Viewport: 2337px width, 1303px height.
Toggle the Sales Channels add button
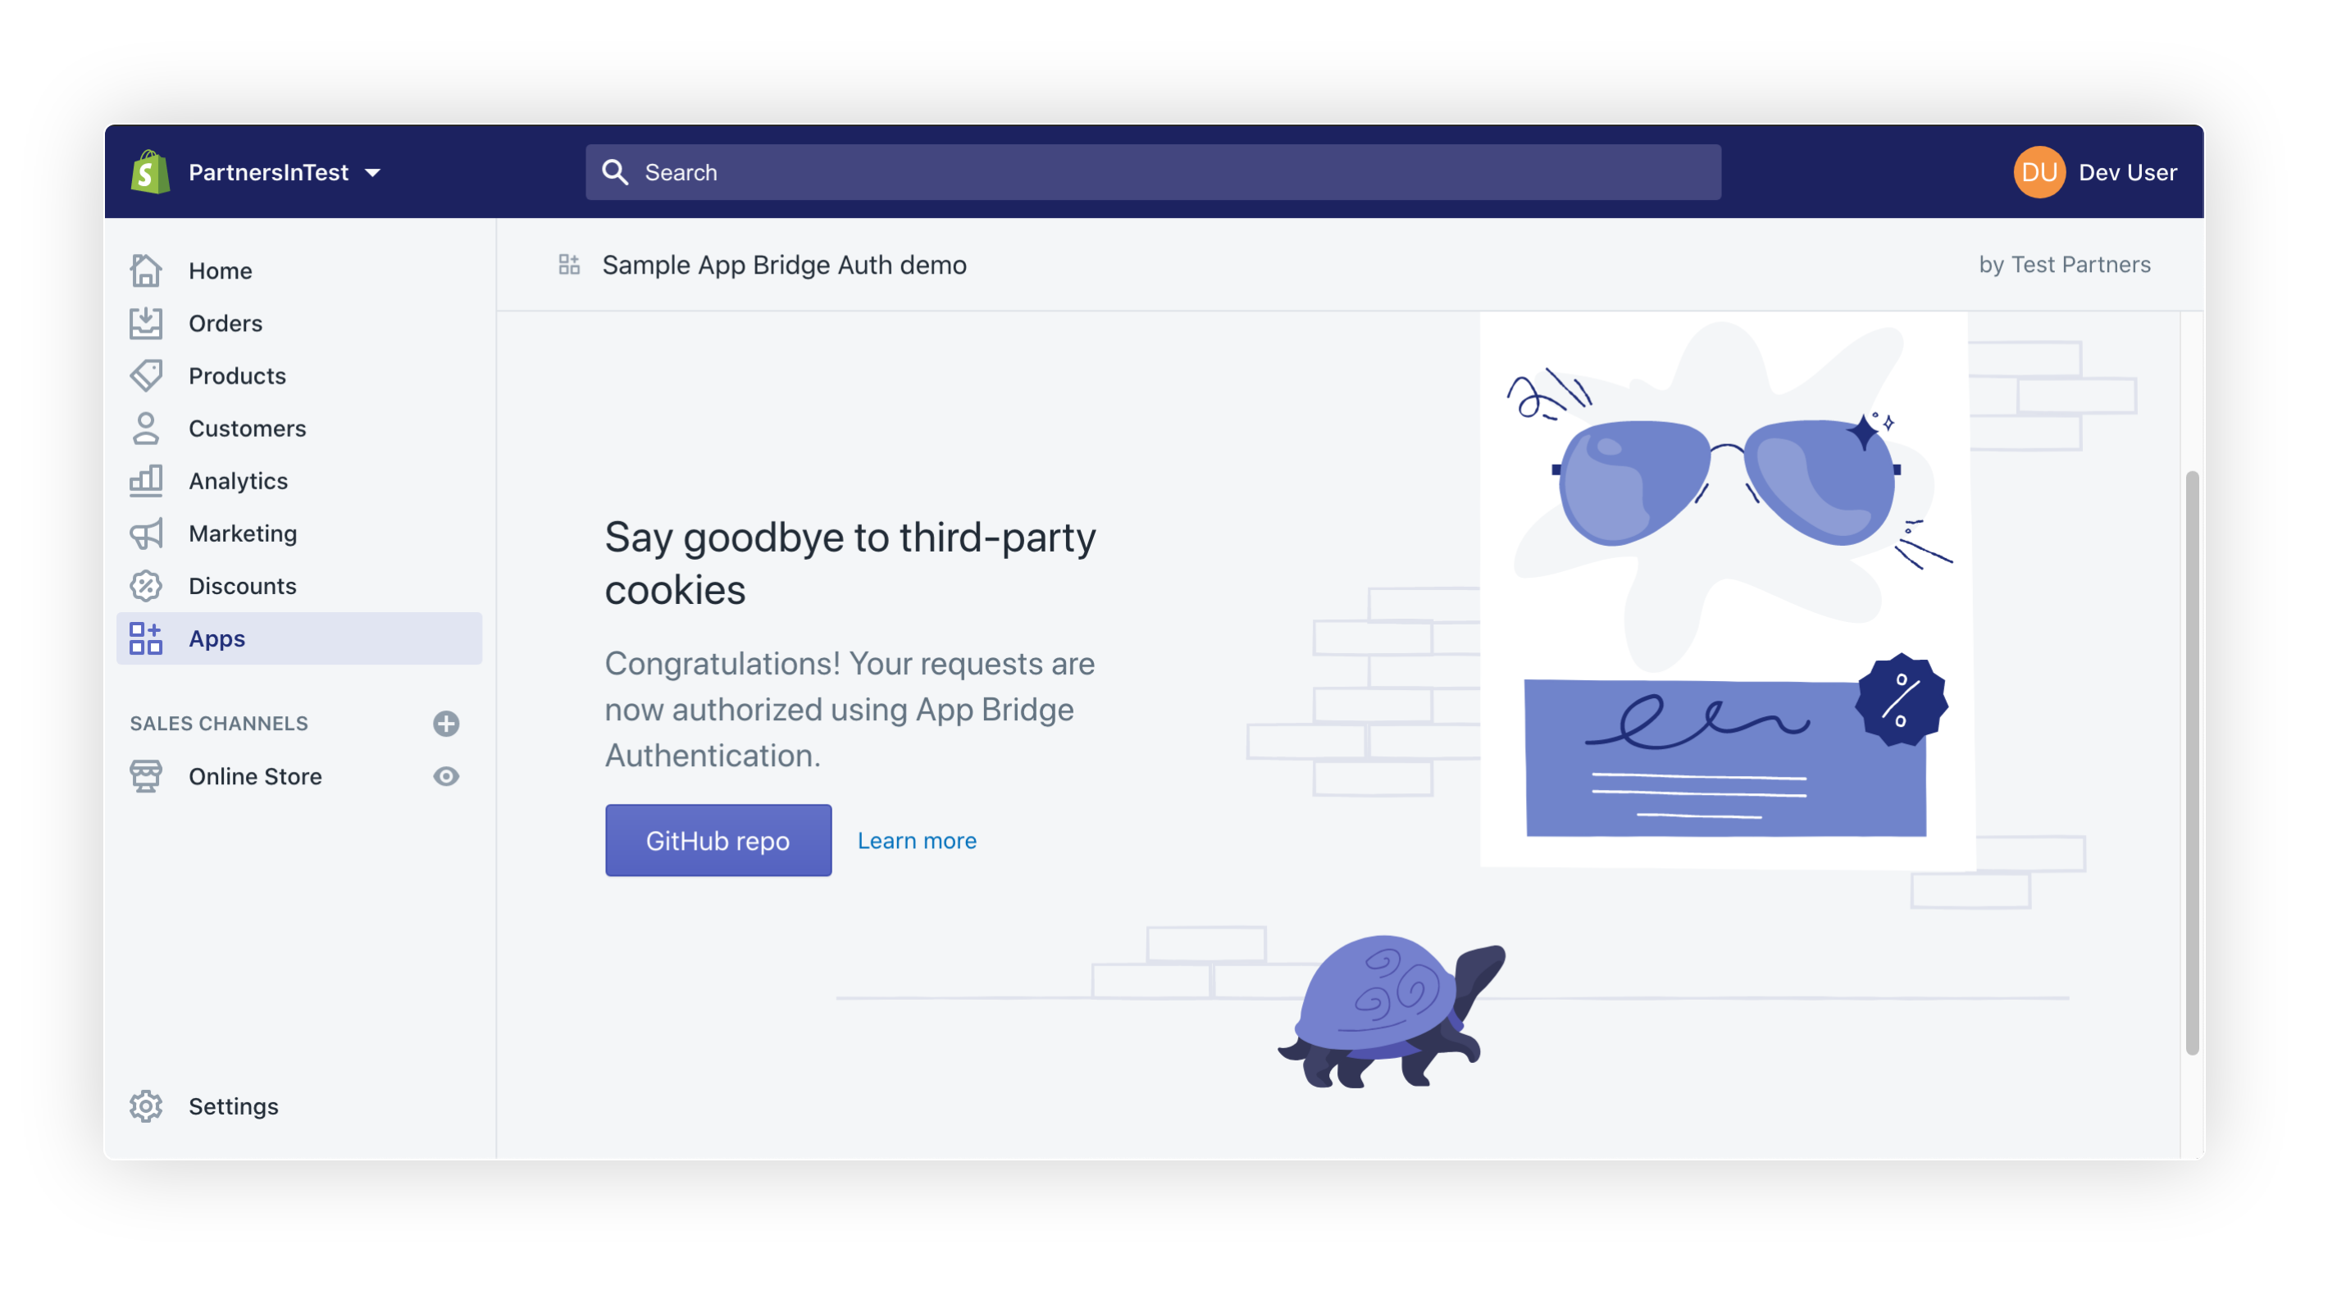click(x=444, y=725)
